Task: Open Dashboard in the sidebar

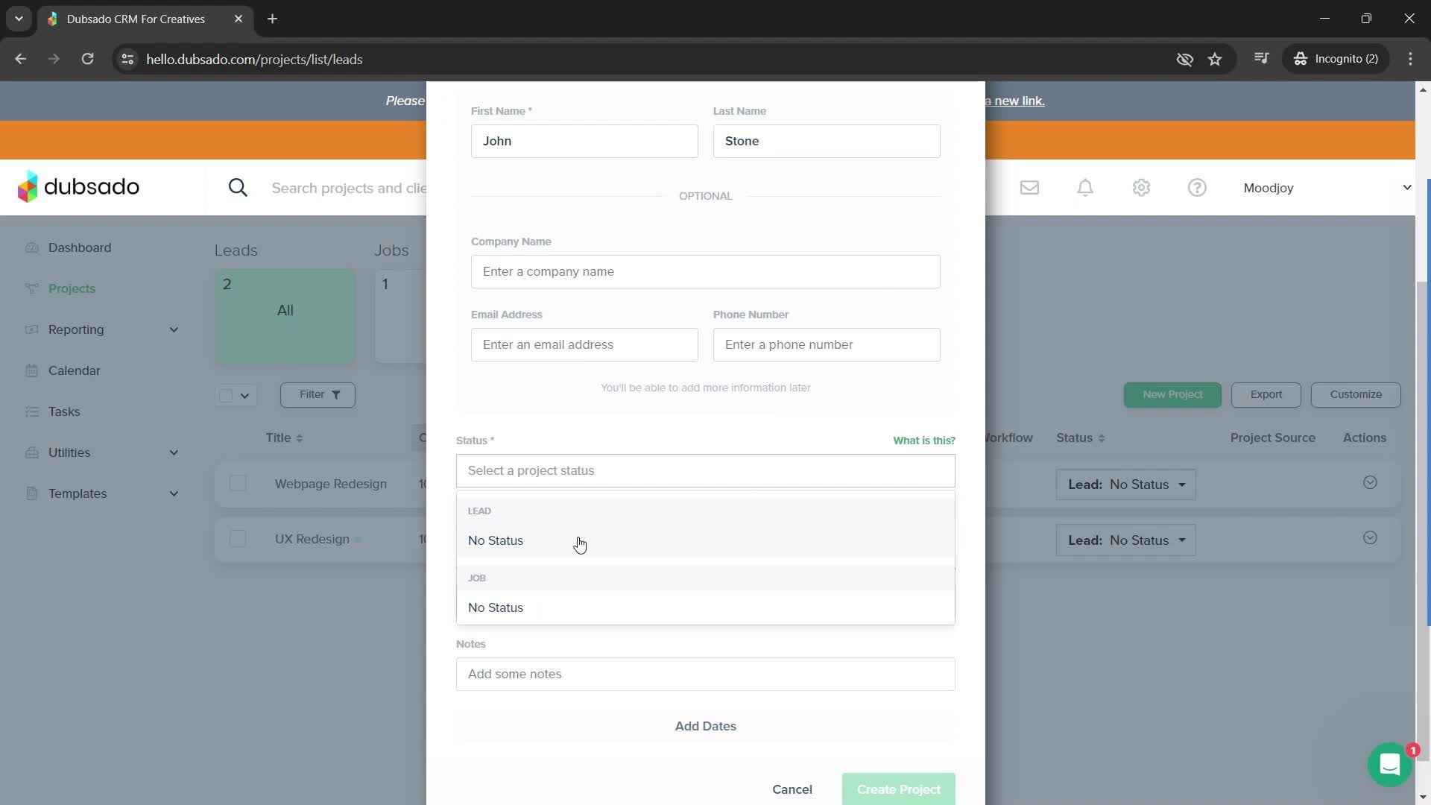Action: (x=80, y=247)
